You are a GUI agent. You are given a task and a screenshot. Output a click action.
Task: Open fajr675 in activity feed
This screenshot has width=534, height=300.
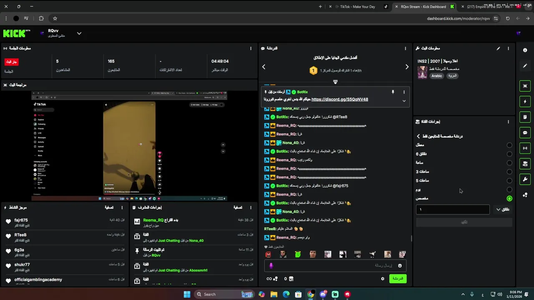21,220
